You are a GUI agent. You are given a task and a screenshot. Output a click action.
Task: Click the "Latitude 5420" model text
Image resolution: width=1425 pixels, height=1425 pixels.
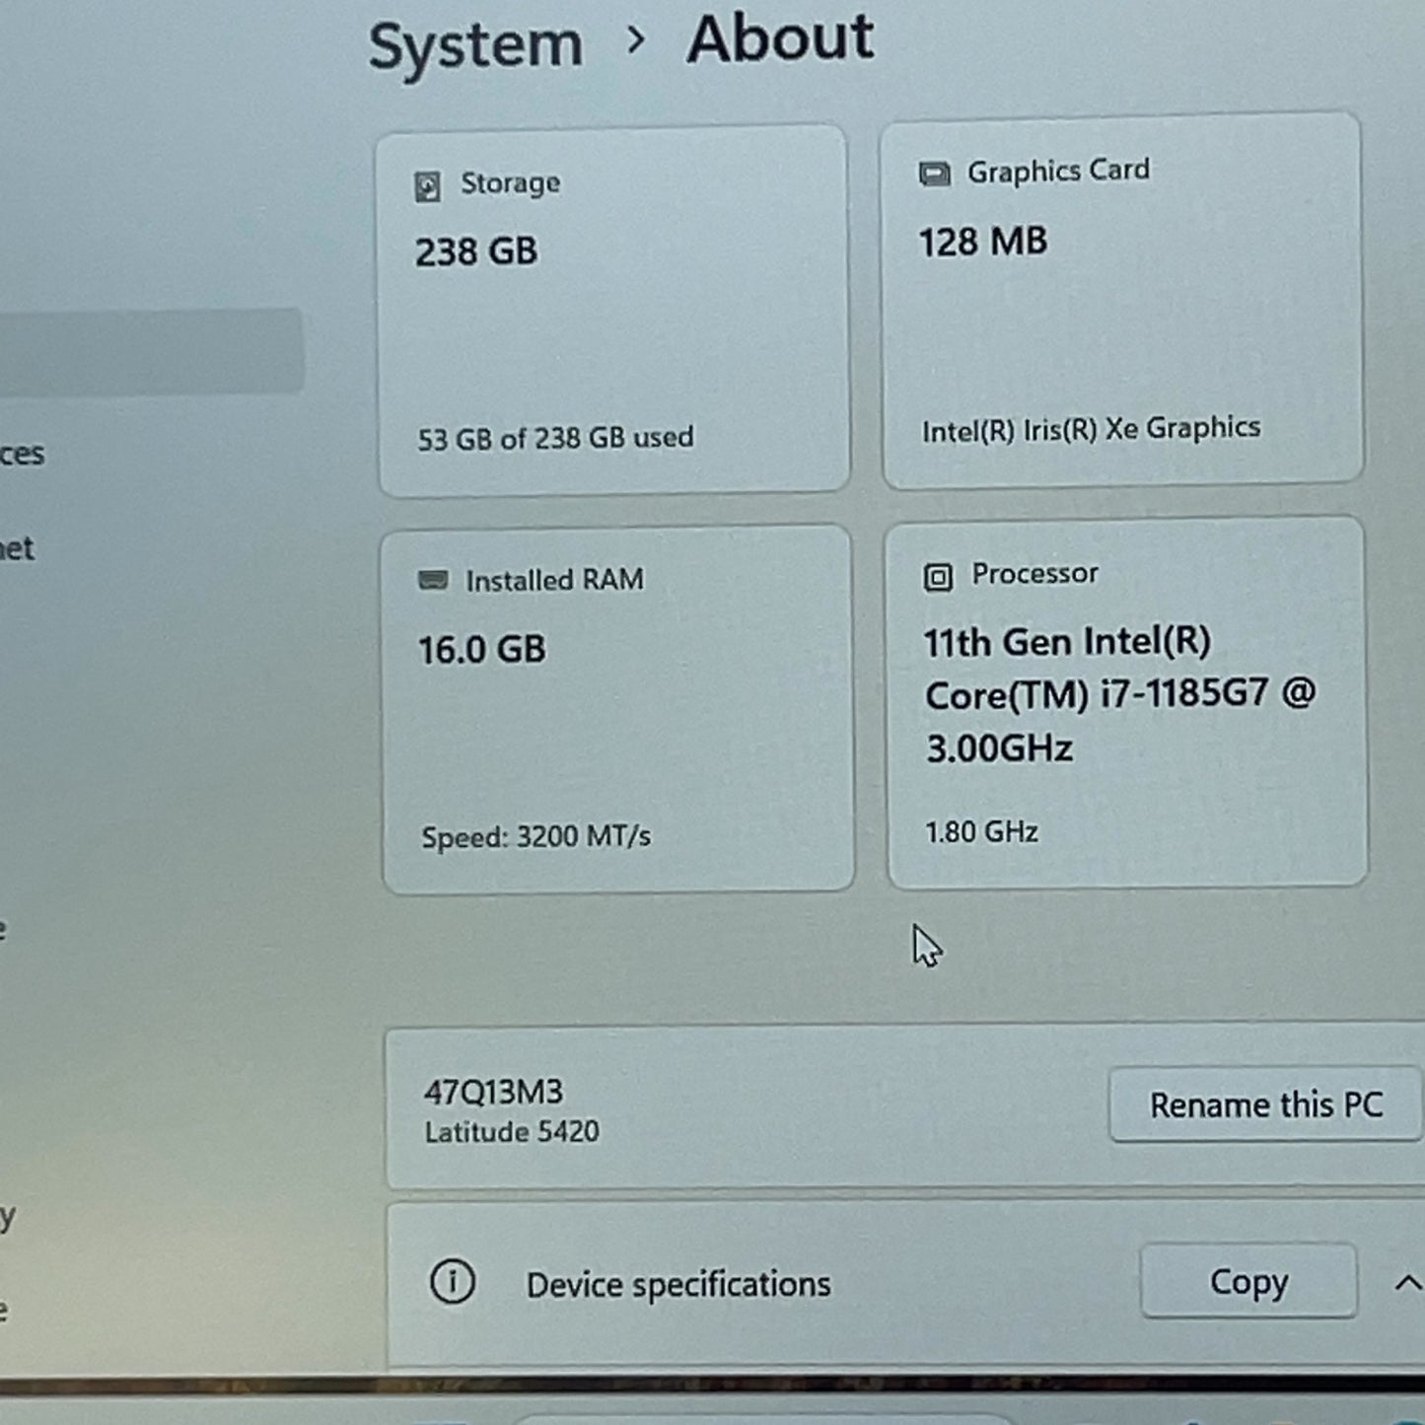click(512, 1132)
